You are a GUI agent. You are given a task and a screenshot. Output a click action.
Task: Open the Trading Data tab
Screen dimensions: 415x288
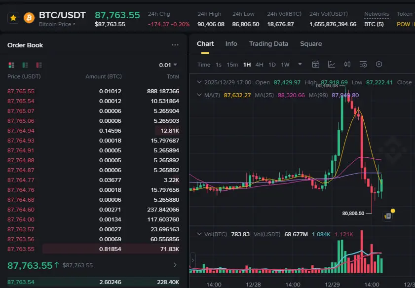tap(268, 44)
